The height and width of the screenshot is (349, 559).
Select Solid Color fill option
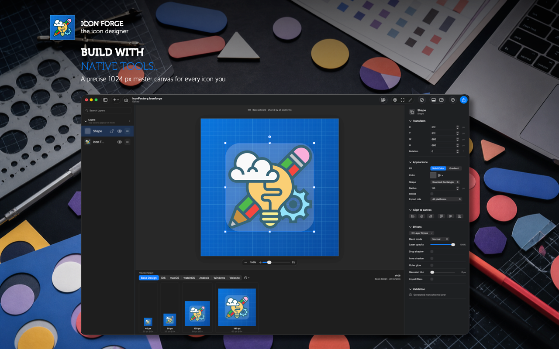point(438,168)
